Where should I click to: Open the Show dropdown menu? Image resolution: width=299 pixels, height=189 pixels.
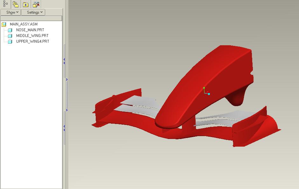[11, 12]
